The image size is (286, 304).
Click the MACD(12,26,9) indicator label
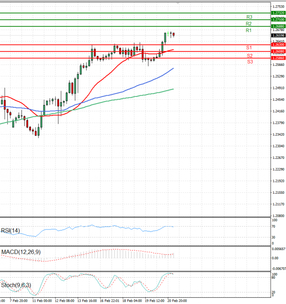click(21, 252)
